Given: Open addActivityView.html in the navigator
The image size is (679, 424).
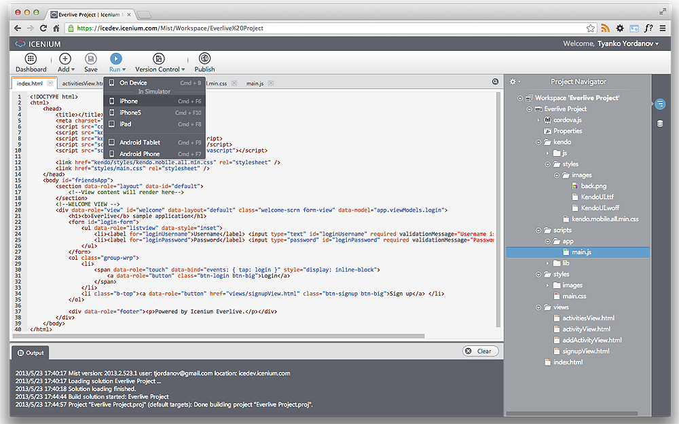Looking at the screenshot, I should tap(592, 341).
